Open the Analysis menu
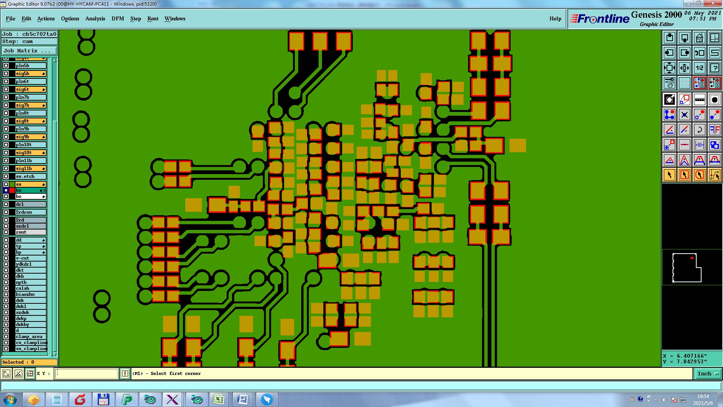This screenshot has height=407, width=723. pyautogui.click(x=95, y=18)
